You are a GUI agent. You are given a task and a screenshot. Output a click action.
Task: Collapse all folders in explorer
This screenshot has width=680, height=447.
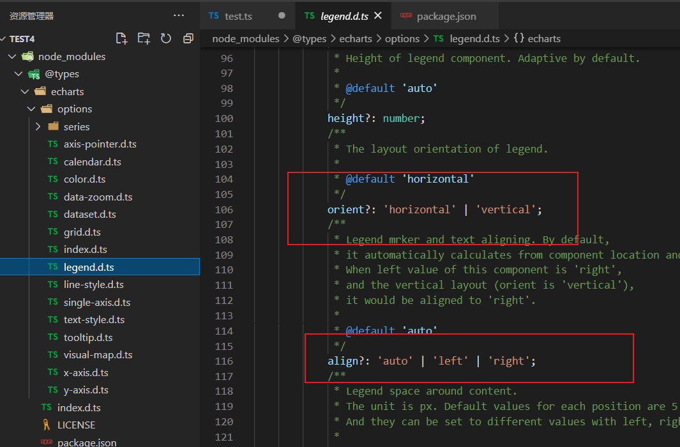click(188, 38)
